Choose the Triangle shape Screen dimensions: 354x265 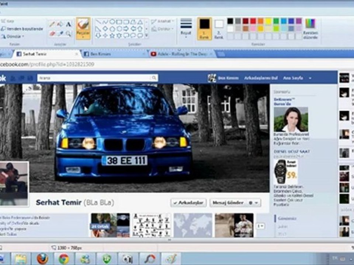click(x=140, y=22)
